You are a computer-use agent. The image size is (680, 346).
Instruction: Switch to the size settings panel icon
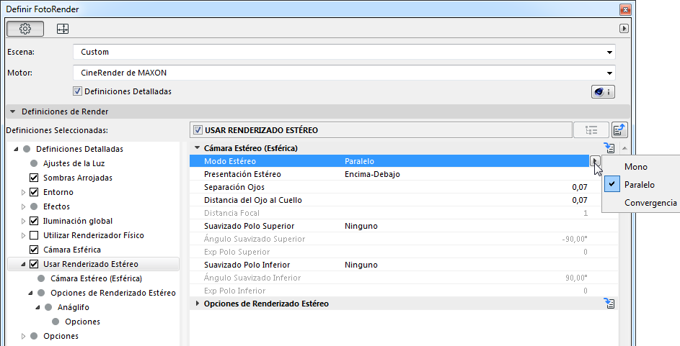[63, 29]
